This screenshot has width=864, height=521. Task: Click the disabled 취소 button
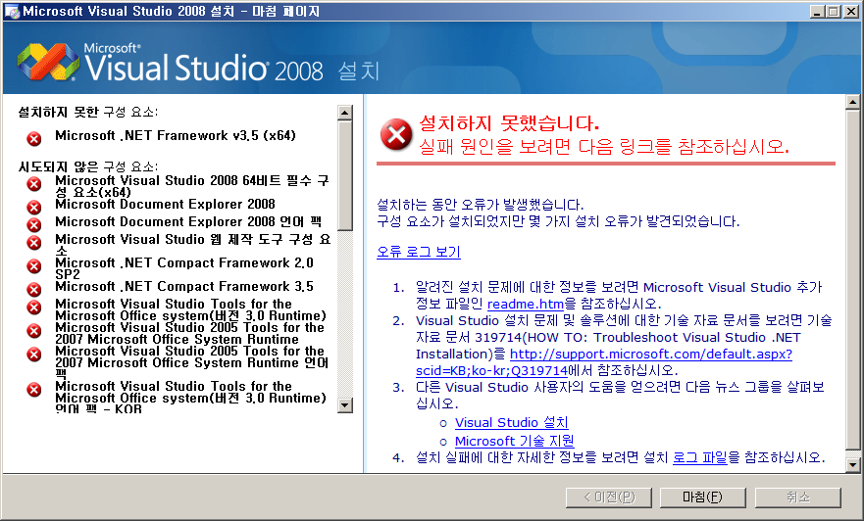(x=798, y=497)
